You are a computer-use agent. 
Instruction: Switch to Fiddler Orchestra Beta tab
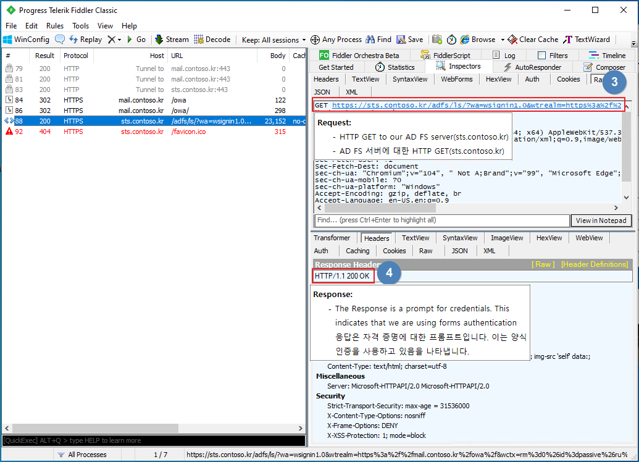click(359, 56)
